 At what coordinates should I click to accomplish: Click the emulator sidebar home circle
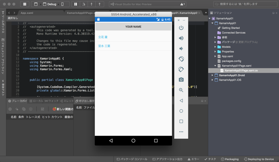(x=181, y=111)
